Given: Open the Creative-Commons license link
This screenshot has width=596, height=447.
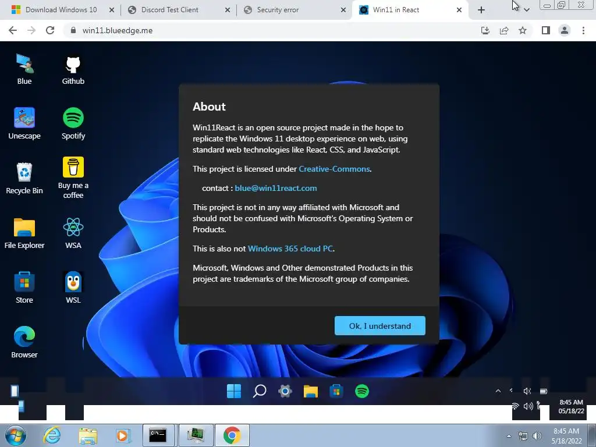Looking at the screenshot, I should (334, 169).
